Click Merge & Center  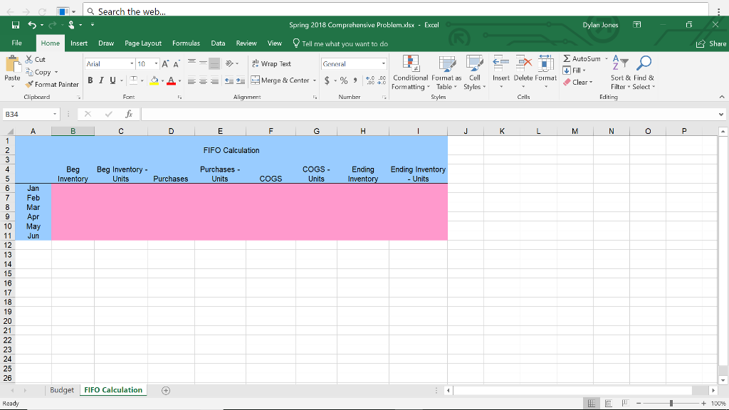point(280,80)
